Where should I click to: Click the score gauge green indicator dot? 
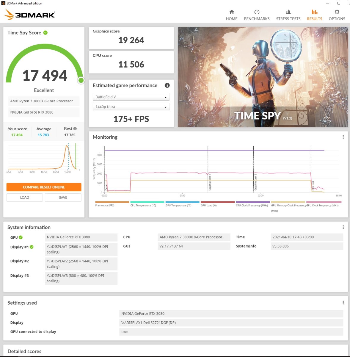point(81,80)
